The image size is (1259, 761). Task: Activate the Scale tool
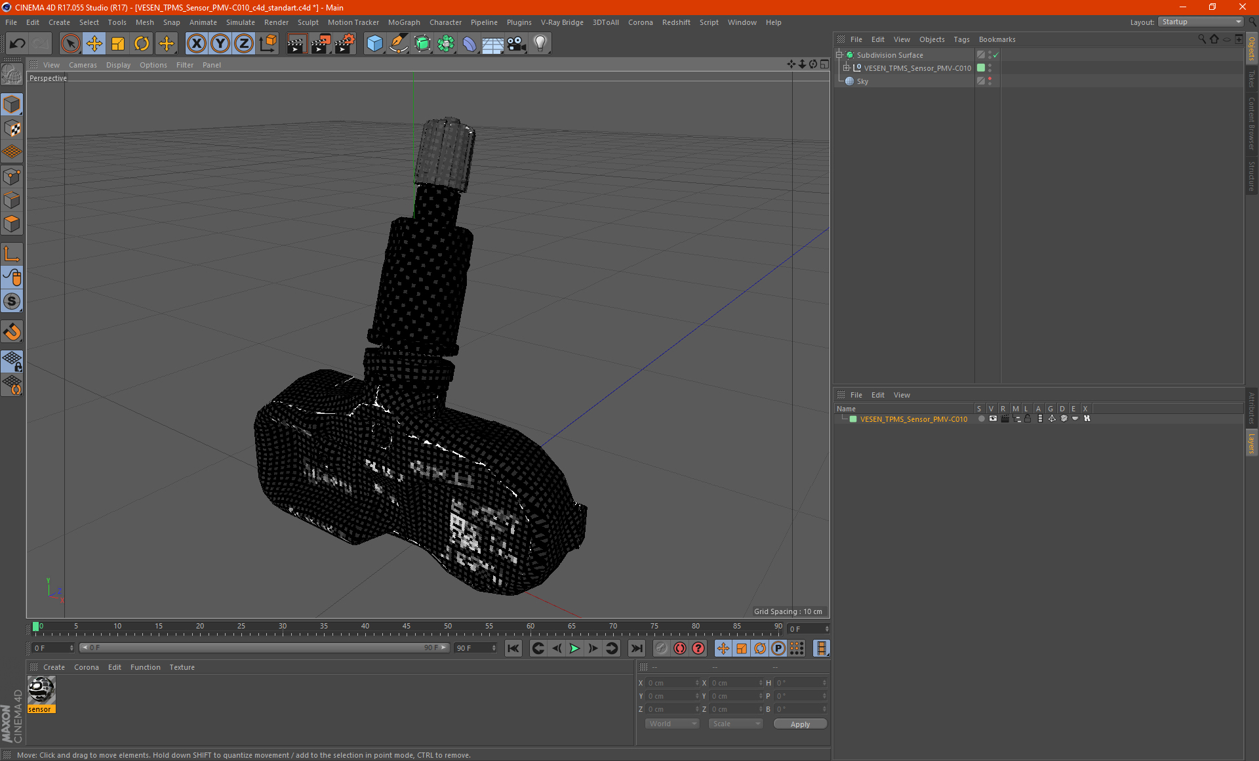[x=118, y=44]
